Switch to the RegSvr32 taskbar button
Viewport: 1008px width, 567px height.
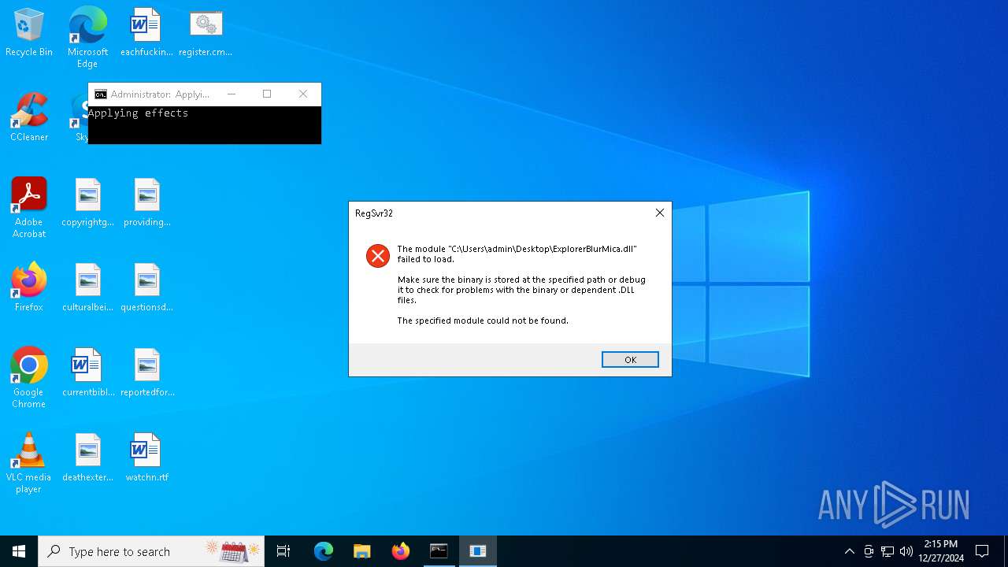coord(477,551)
